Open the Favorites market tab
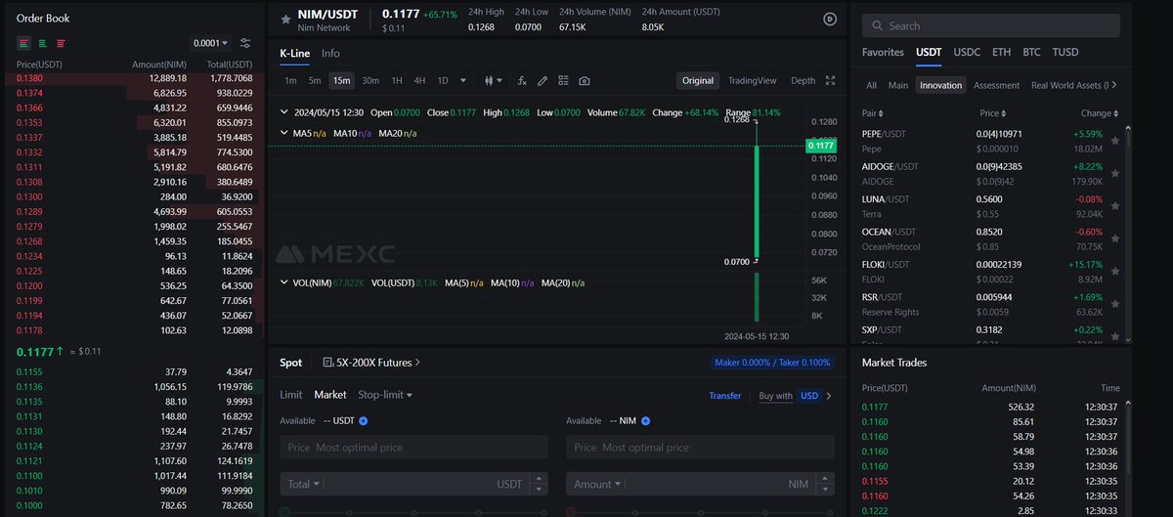1173x517 pixels. (x=883, y=52)
